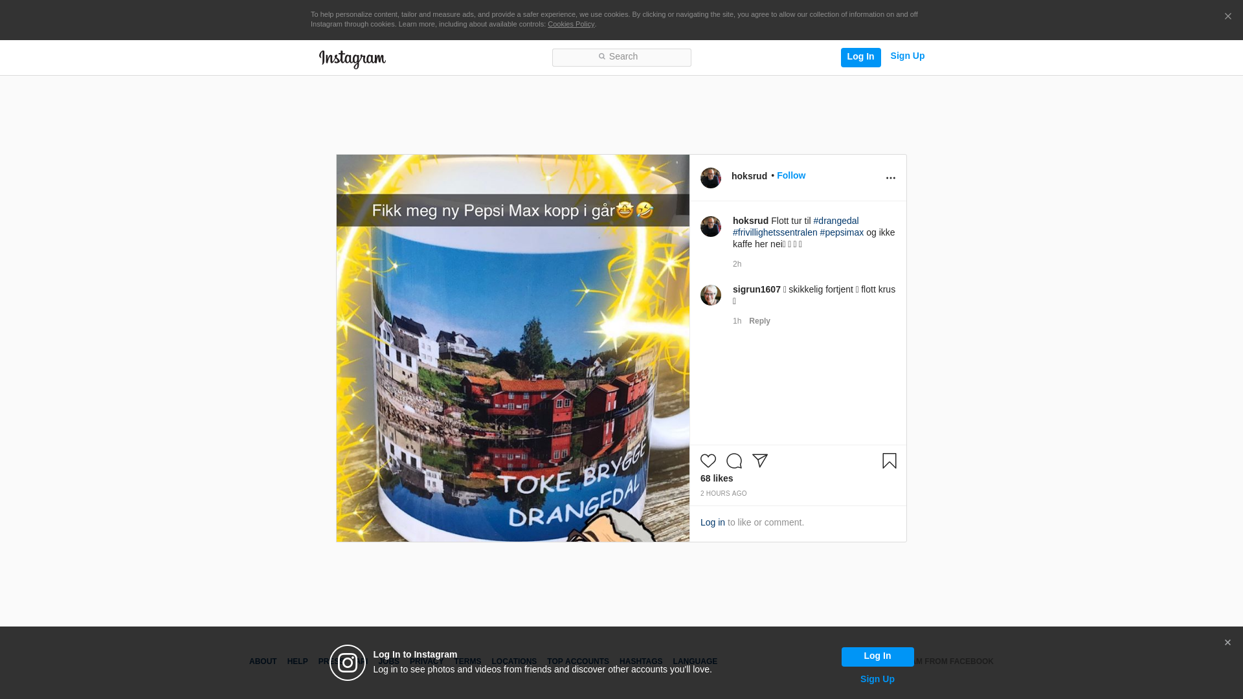View the 68 likes list

(x=717, y=478)
